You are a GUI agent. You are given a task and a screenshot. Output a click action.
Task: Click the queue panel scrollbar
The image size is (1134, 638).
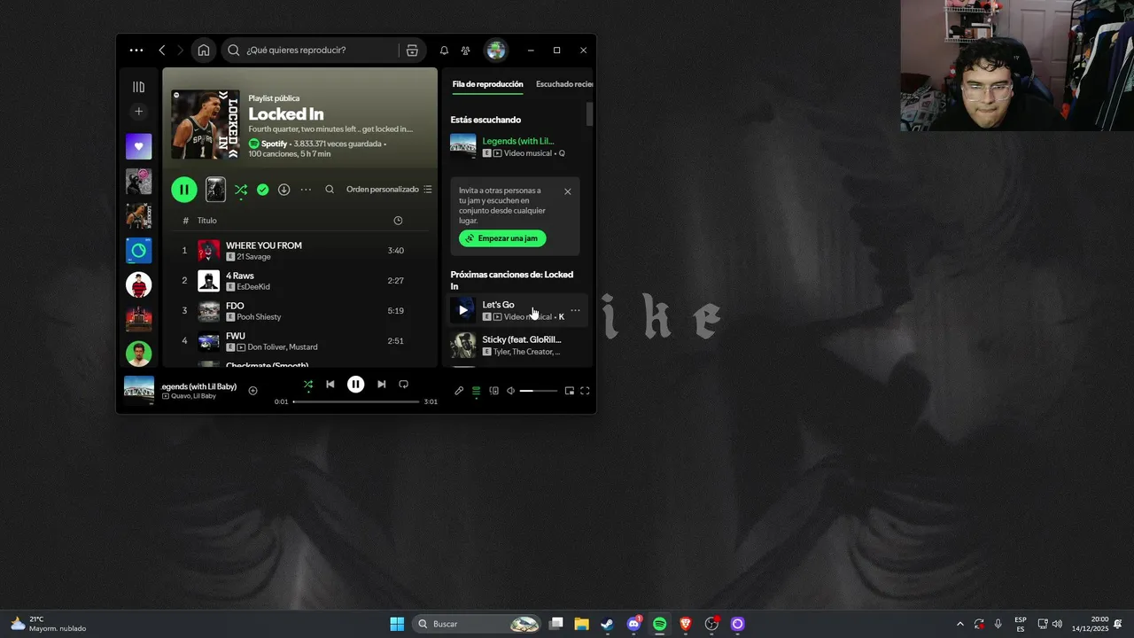tap(589, 114)
